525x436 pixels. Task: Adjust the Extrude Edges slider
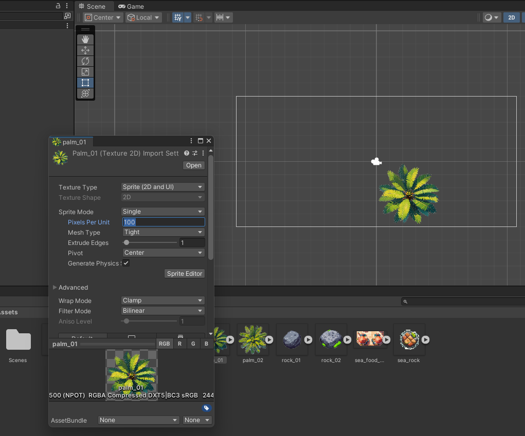150,242
